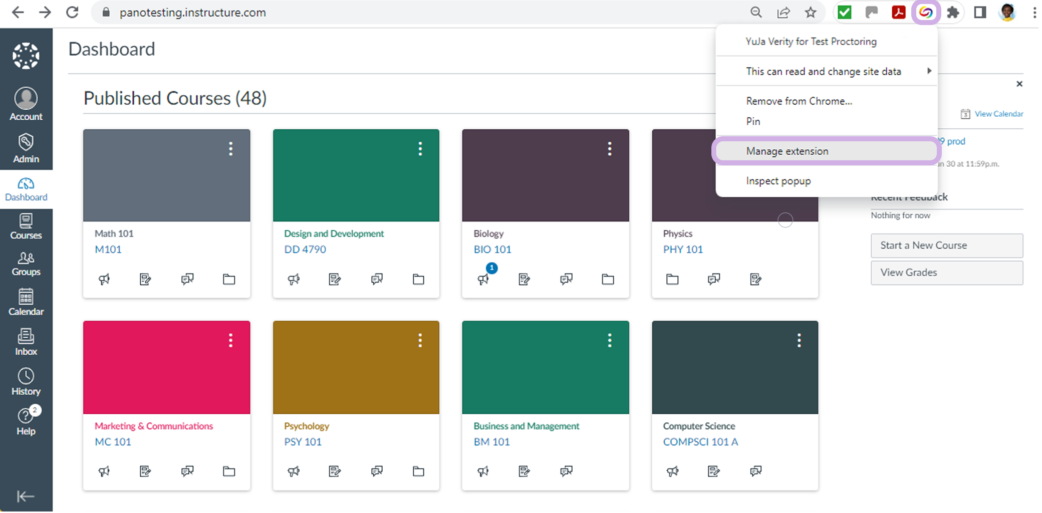
Task: Open Business and Management announcements icon
Action: pos(483,471)
